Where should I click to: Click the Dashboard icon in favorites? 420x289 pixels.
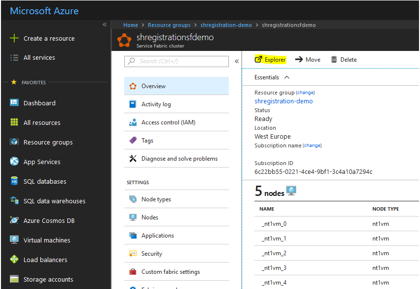point(14,102)
